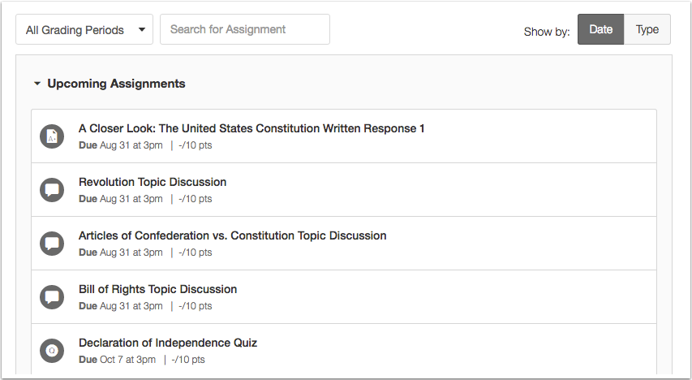Click the Upcoming Assignments heading
Viewport: 692px width, 380px height.
[116, 84]
